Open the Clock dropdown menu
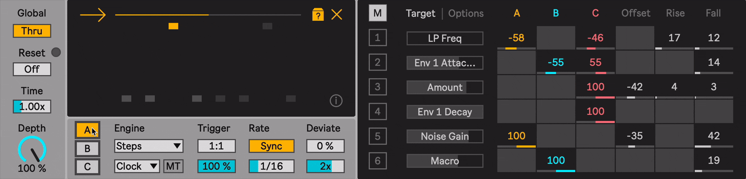This screenshot has height=179, width=746. tap(137, 166)
